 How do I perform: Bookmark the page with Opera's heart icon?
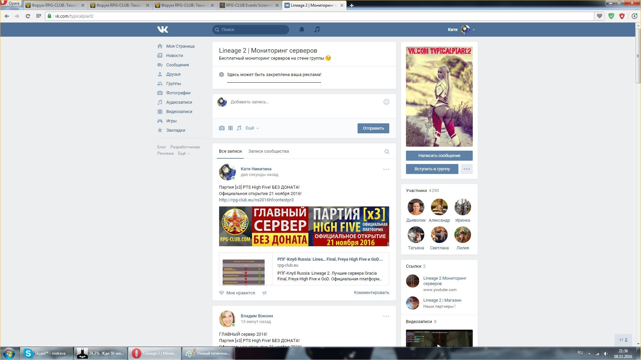click(600, 16)
